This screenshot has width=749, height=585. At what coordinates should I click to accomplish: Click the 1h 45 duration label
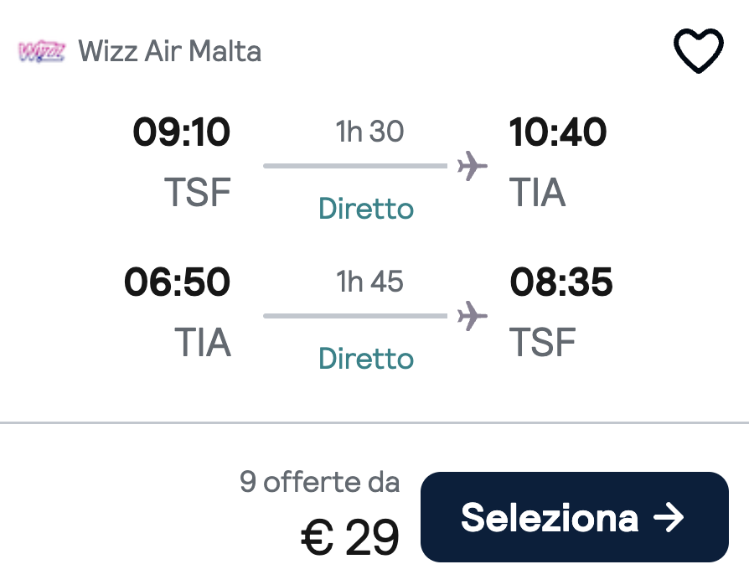click(369, 282)
